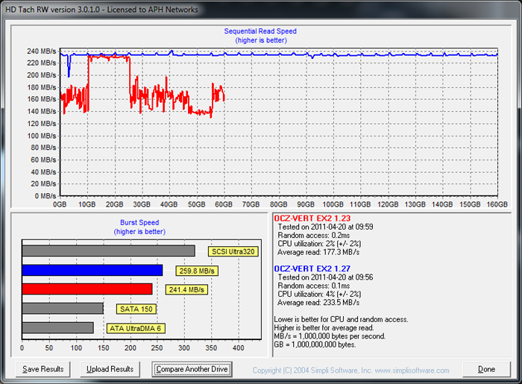Screen dimensions: 522x384
Task: Close the results with Done
Action: pyautogui.click(x=486, y=369)
